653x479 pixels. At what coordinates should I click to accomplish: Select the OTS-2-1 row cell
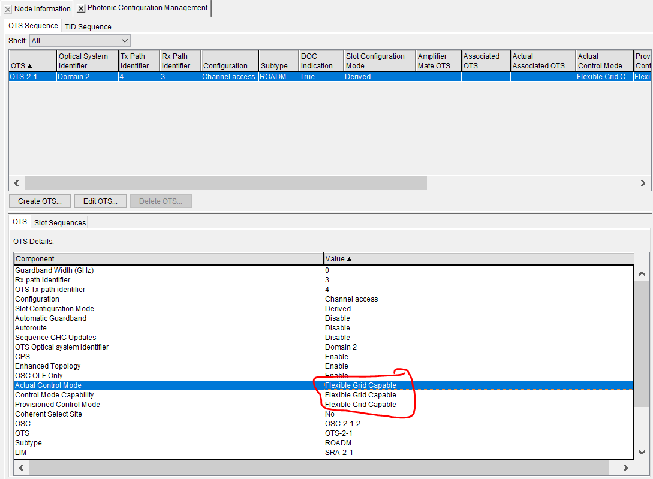tap(32, 77)
